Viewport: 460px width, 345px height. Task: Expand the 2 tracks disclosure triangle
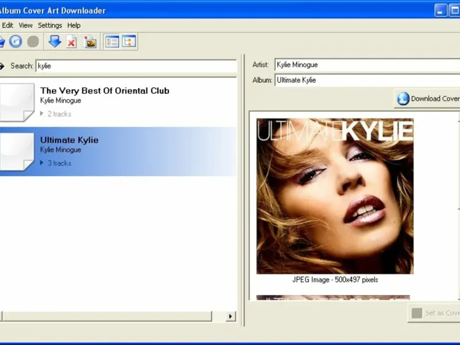point(41,113)
